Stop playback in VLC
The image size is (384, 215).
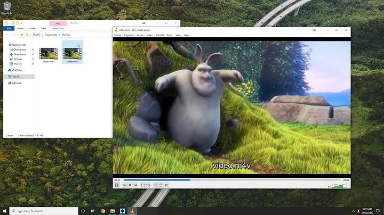[x=130, y=185]
